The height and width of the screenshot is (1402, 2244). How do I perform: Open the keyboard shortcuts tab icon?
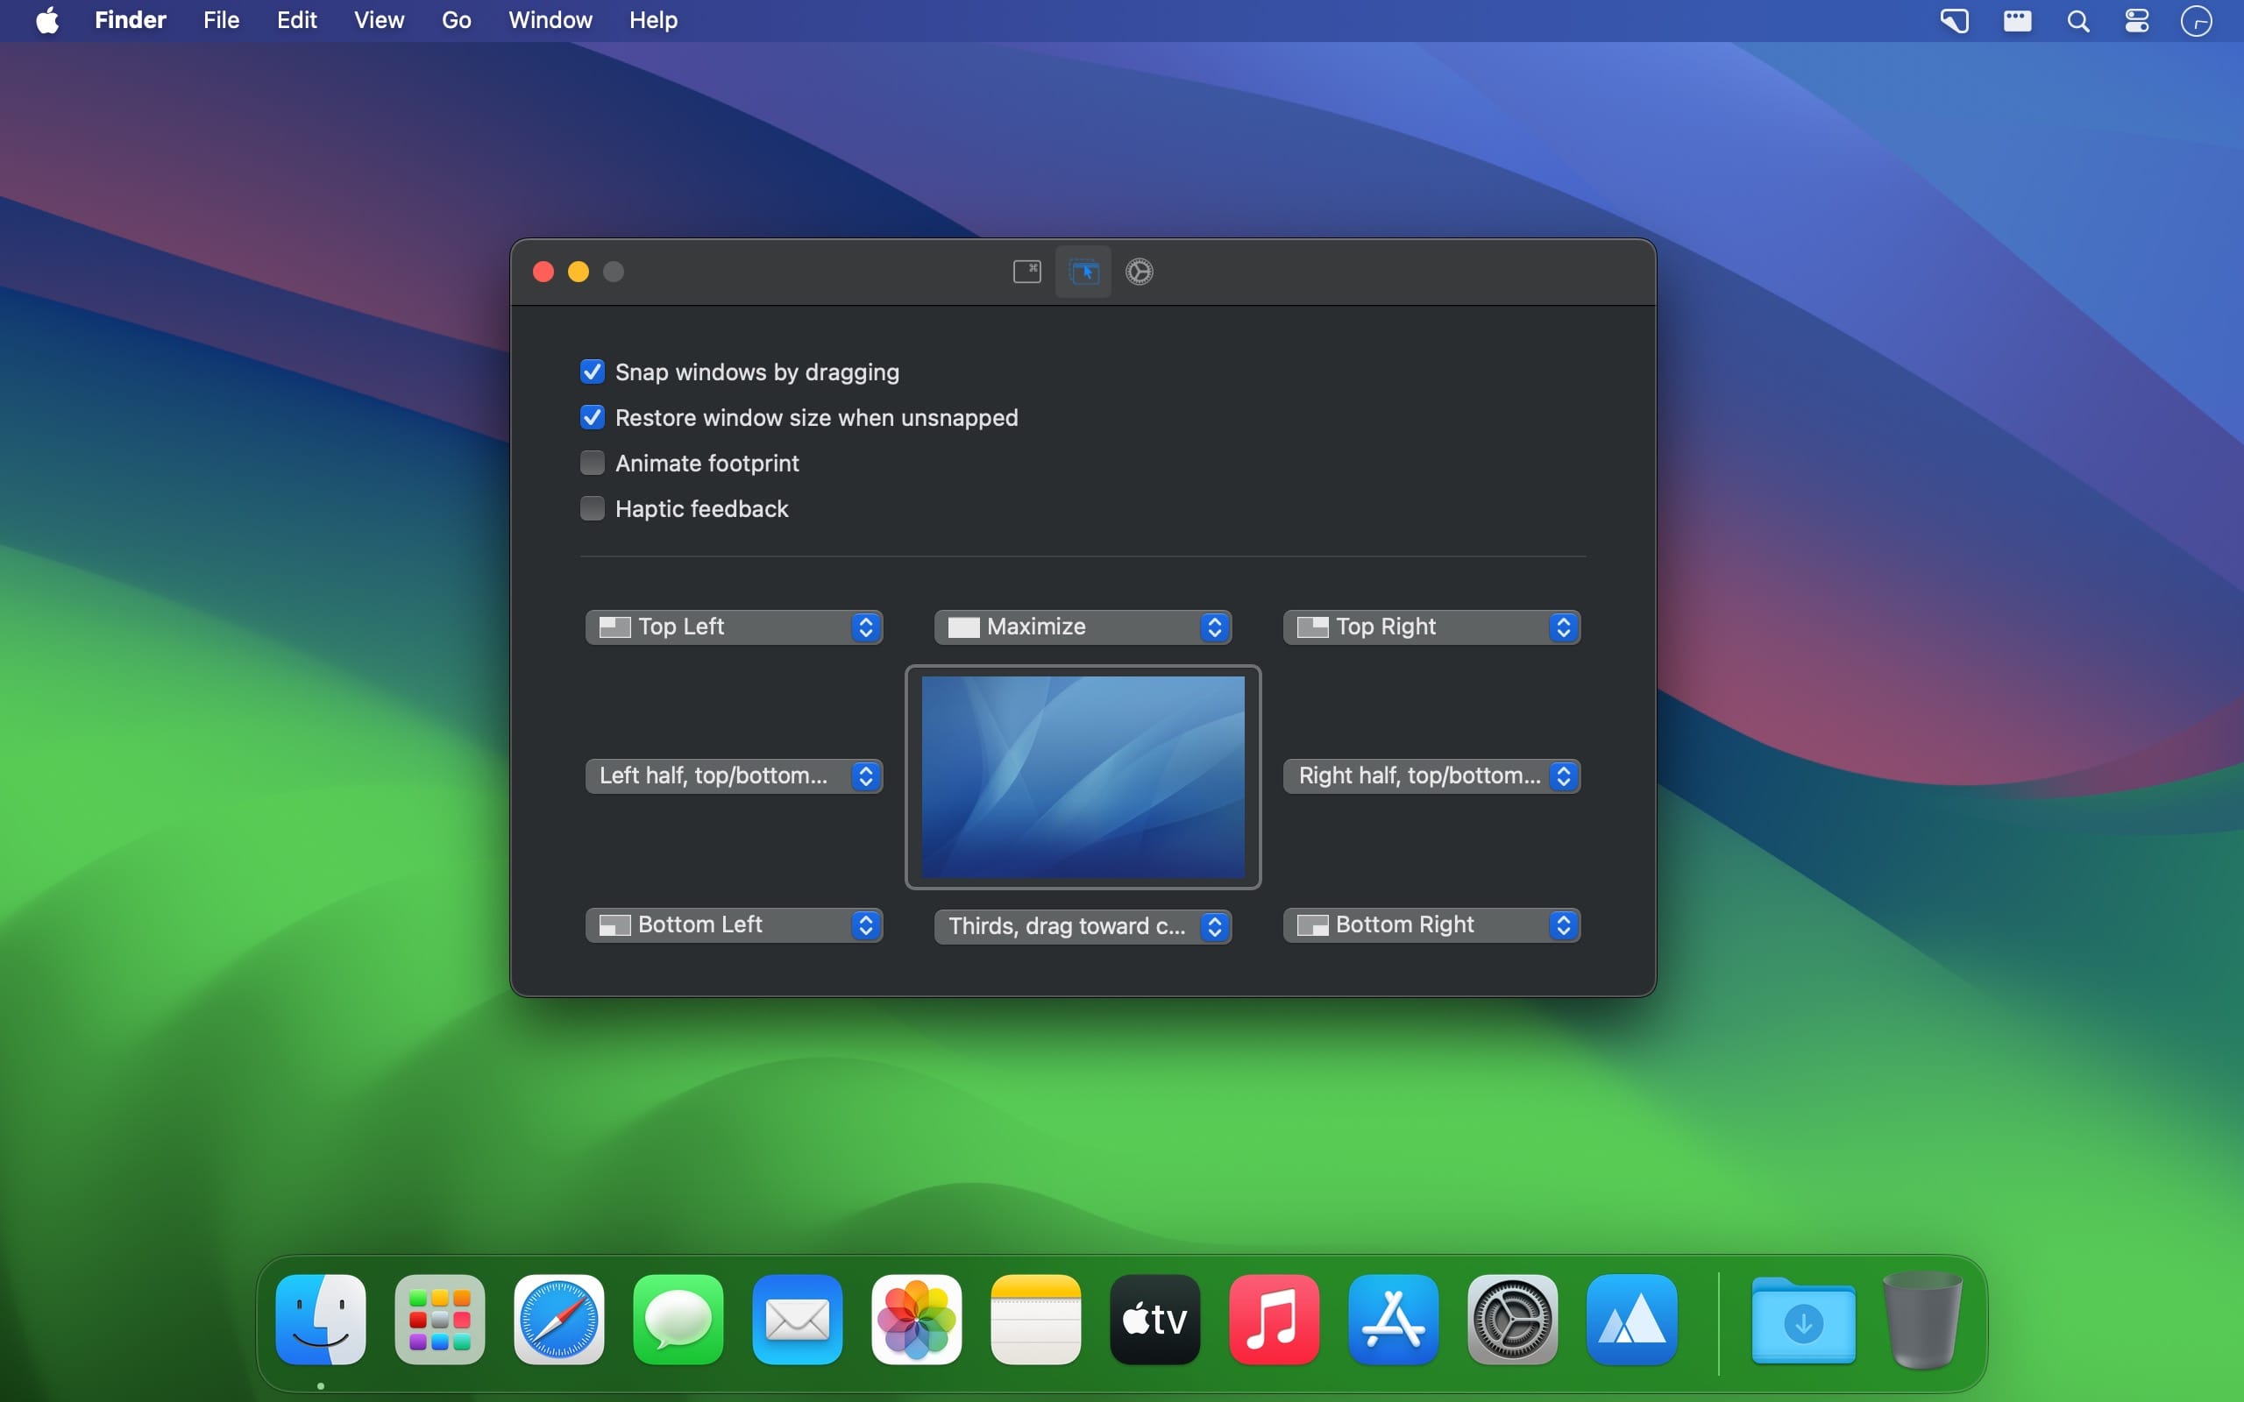coord(1026,272)
